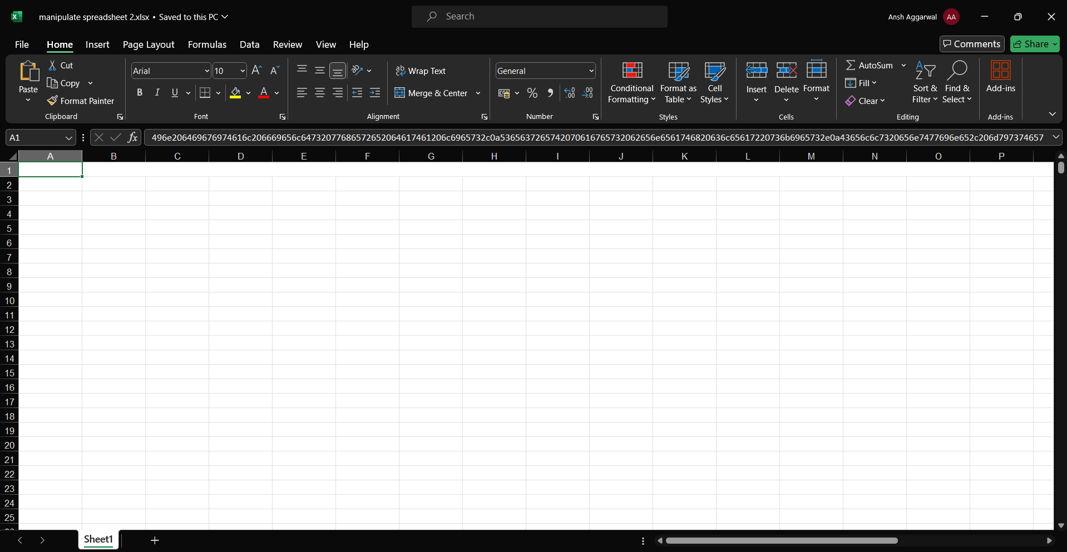This screenshot has width=1067, height=552.
Task: Click the Insert Function fx icon
Action: 132,137
